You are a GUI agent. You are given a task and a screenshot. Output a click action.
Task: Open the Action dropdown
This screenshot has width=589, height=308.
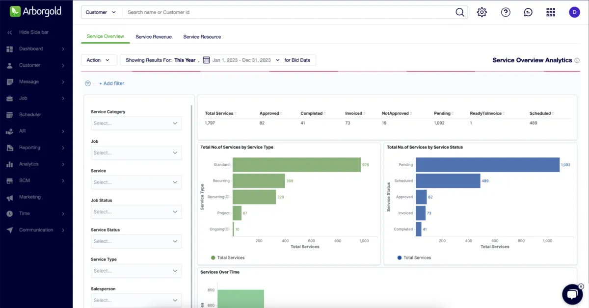pyautogui.click(x=99, y=60)
